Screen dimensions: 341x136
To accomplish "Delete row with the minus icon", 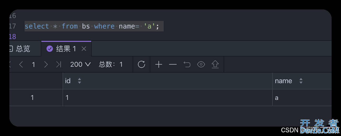I will point(173,64).
